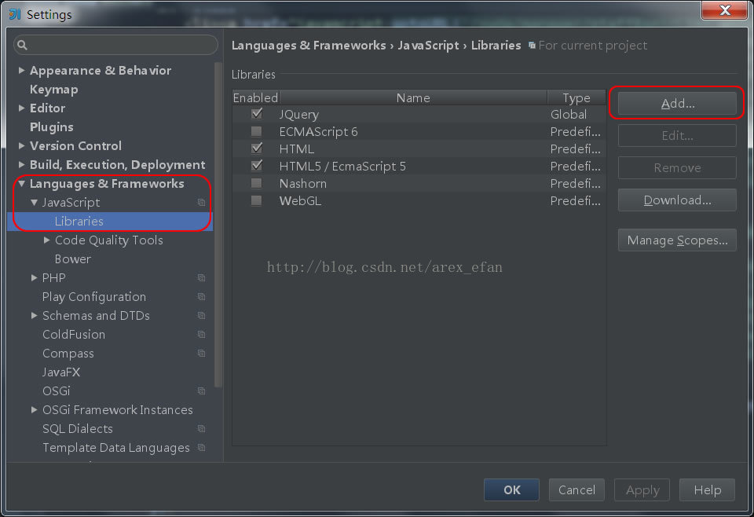Select the Nashorn row name
The width and height of the screenshot is (754, 517).
303,184
